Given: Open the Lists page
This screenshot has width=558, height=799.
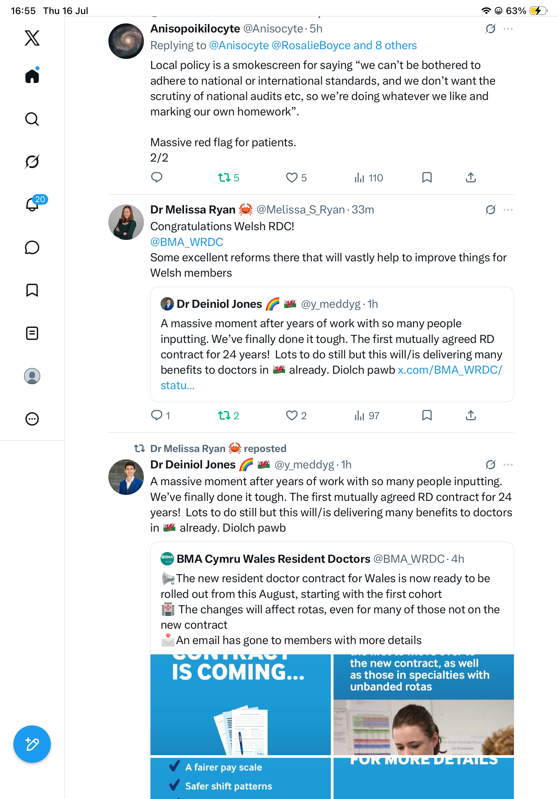Looking at the screenshot, I should coord(32,333).
